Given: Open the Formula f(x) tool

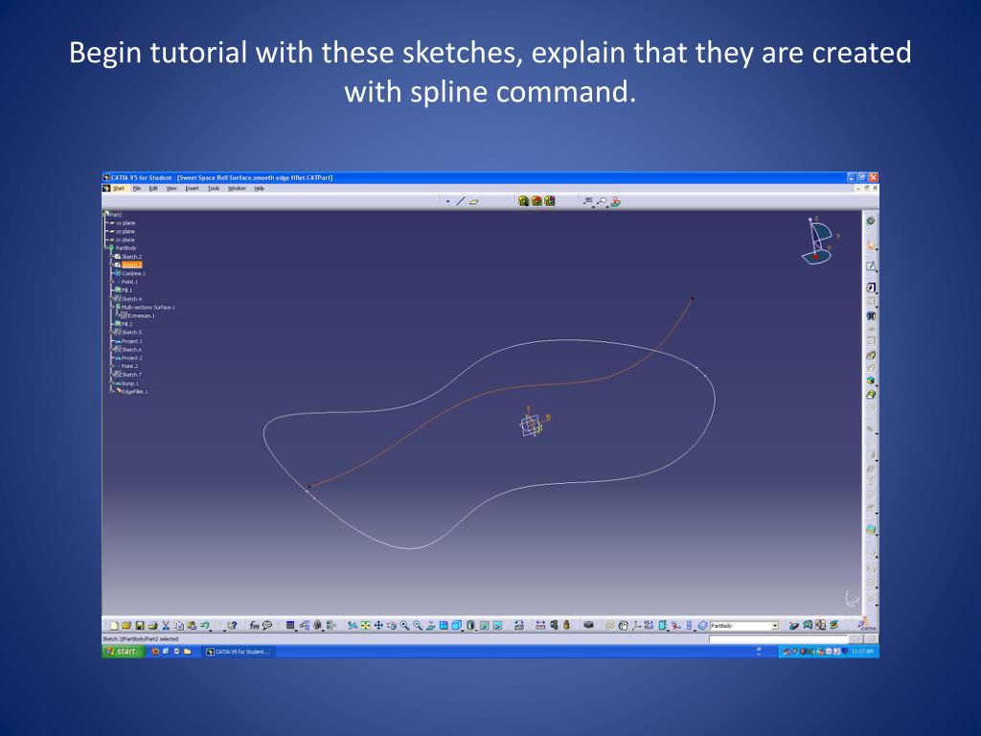Looking at the screenshot, I should click(x=254, y=625).
